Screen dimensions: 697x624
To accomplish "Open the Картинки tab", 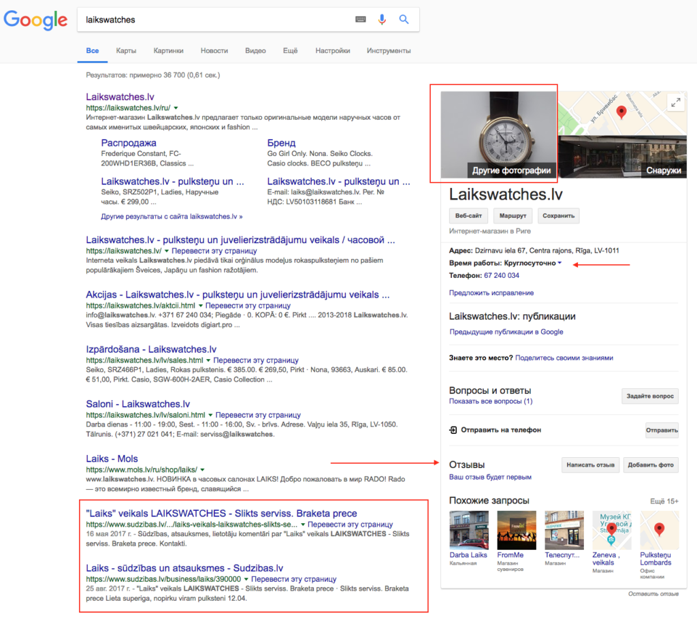I will (168, 50).
